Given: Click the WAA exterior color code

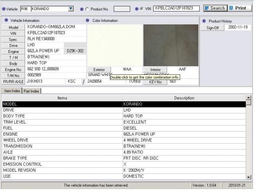Looking at the screenshot, I should click(127, 69).
